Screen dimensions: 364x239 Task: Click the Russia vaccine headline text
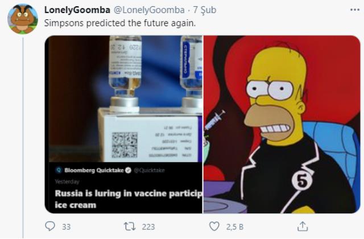pyautogui.click(x=129, y=199)
